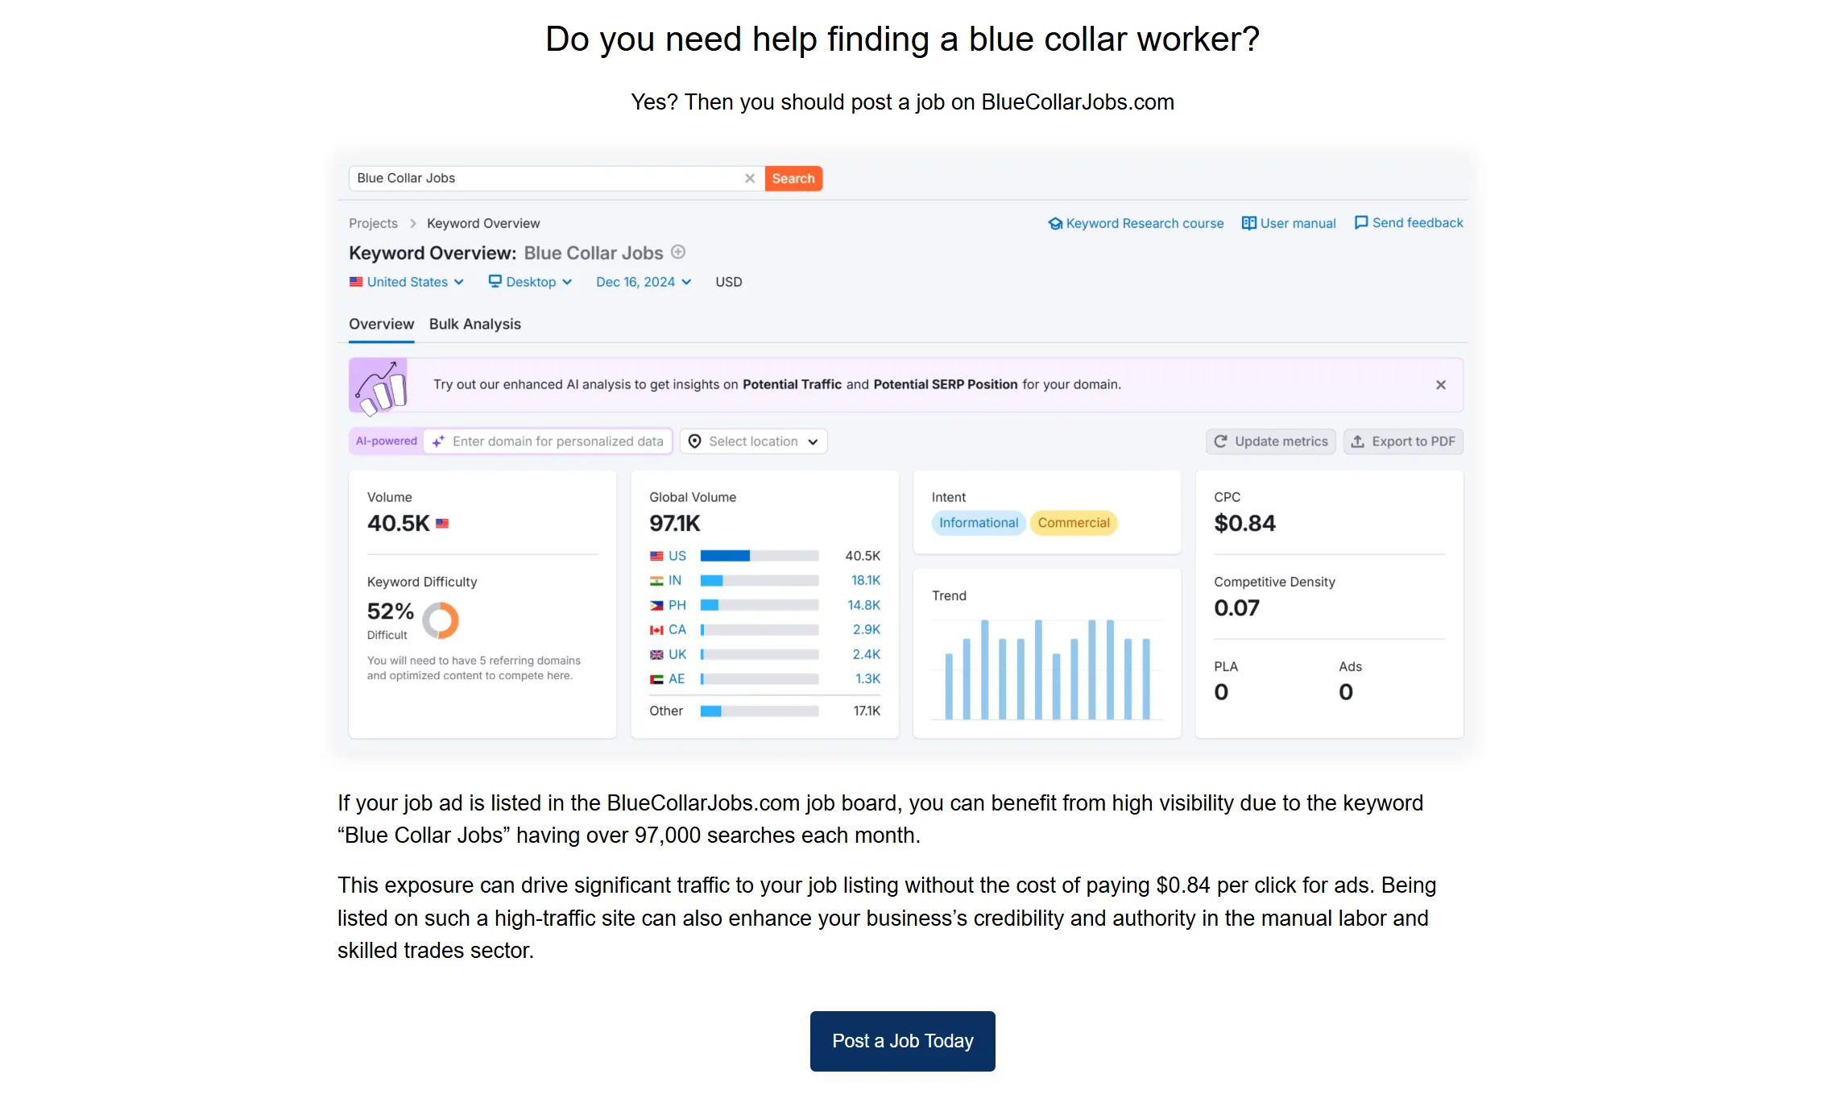The height and width of the screenshot is (1103, 1834).
Task: Expand the United States country dropdown
Action: [x=407, y=282]
